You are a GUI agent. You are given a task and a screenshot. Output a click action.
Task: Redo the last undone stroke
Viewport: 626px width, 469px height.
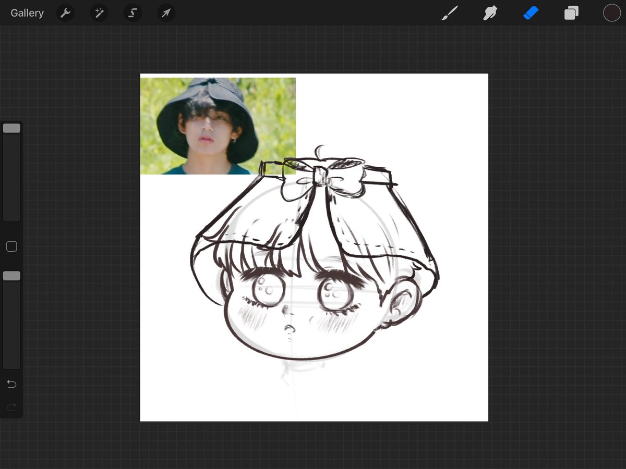(x=11, y=406)
